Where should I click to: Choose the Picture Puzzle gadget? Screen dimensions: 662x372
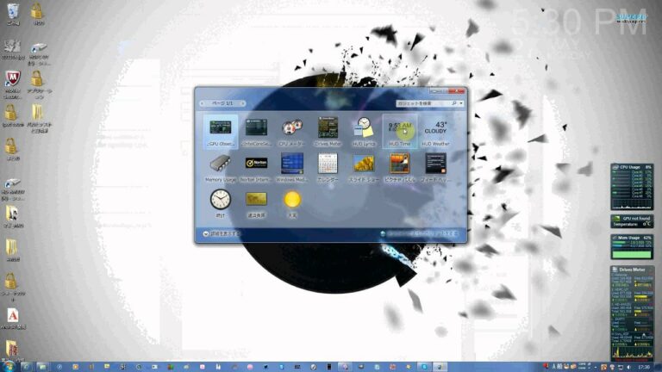[x=399, y=164]
